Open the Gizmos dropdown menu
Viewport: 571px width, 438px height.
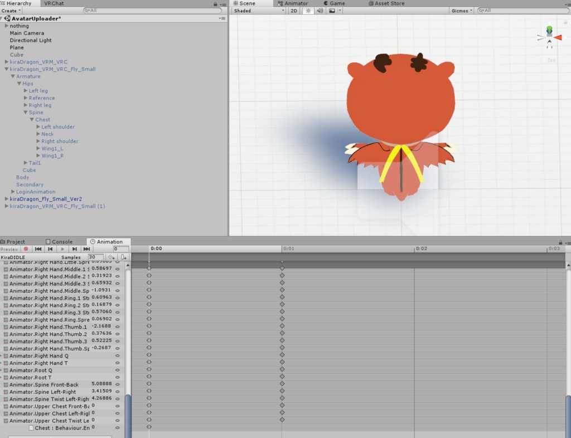pyautogui.click(x=461, y=10)
